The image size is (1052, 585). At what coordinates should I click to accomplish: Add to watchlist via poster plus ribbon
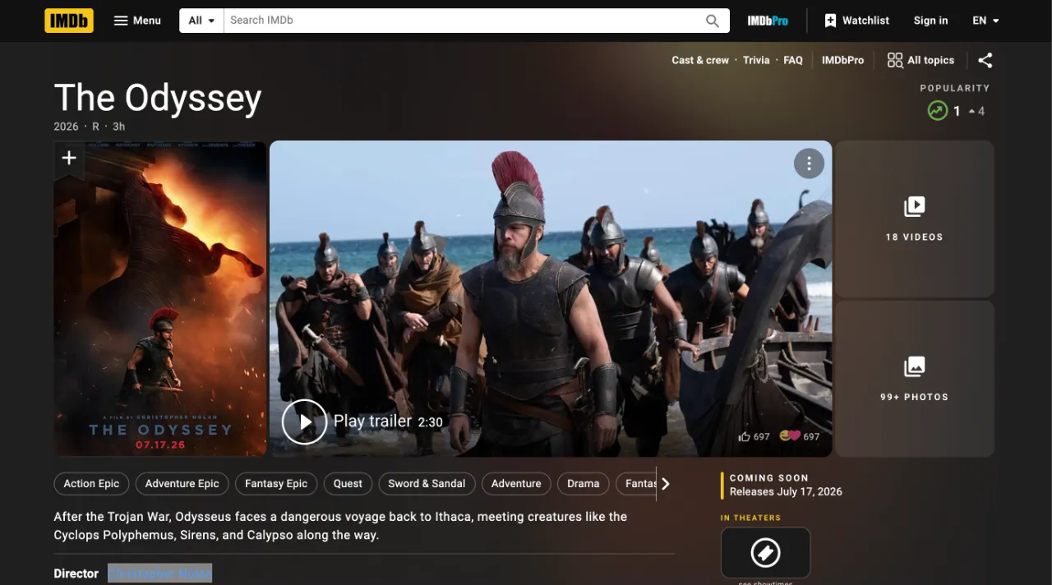69,159
